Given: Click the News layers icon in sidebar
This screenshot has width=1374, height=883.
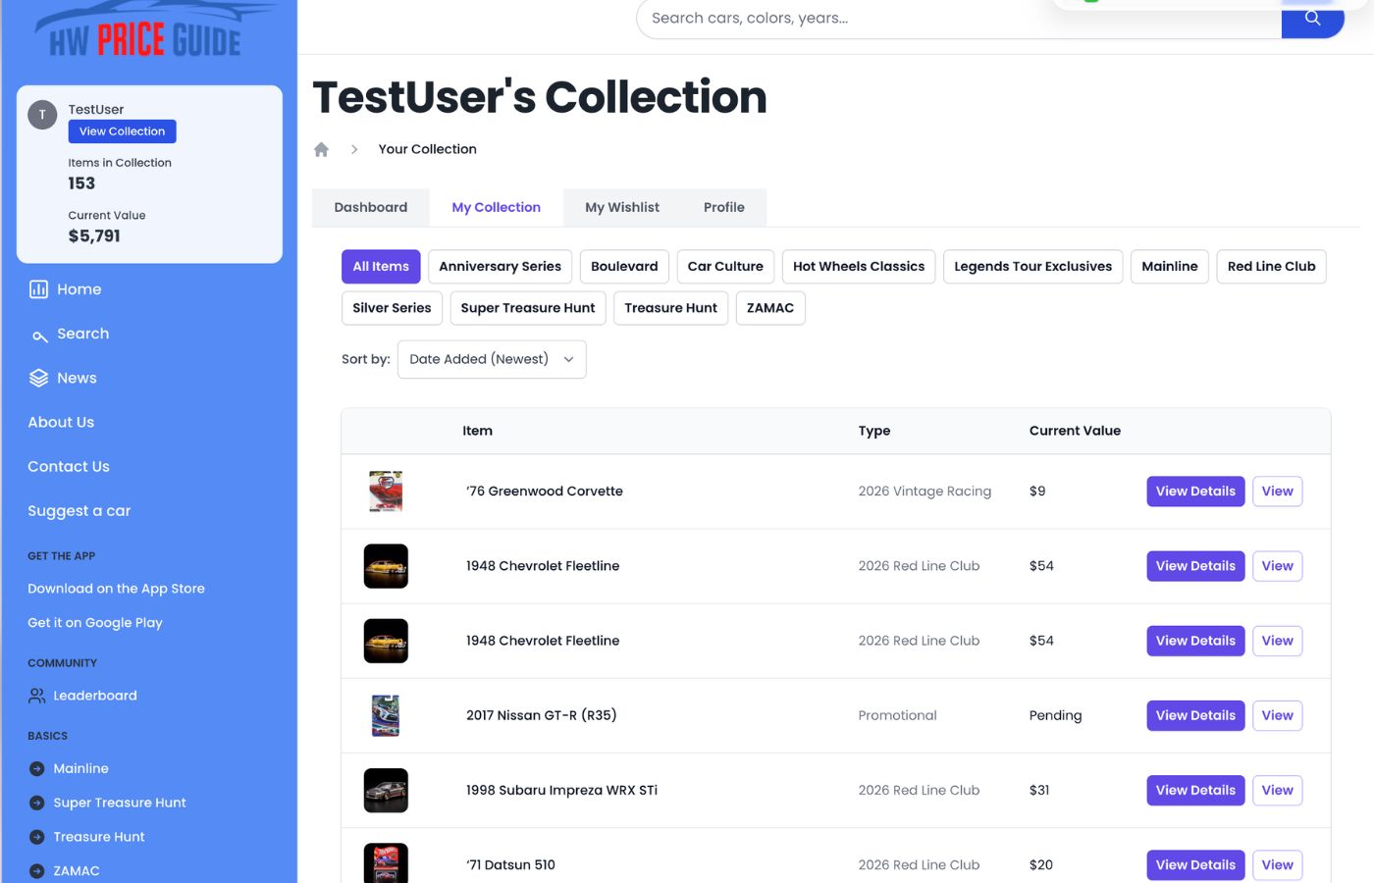Looking at the screenshot, I should [38, 378].
